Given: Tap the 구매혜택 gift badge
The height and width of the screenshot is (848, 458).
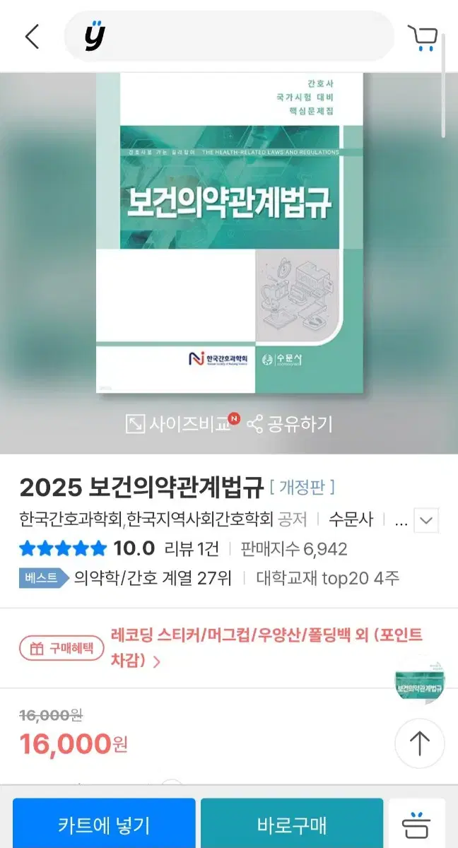Looking at the screenshot, I should tap(61, 647).
